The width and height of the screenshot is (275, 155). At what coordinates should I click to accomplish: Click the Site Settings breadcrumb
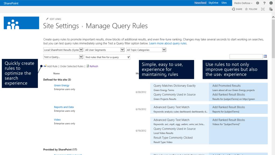point(61,26)
